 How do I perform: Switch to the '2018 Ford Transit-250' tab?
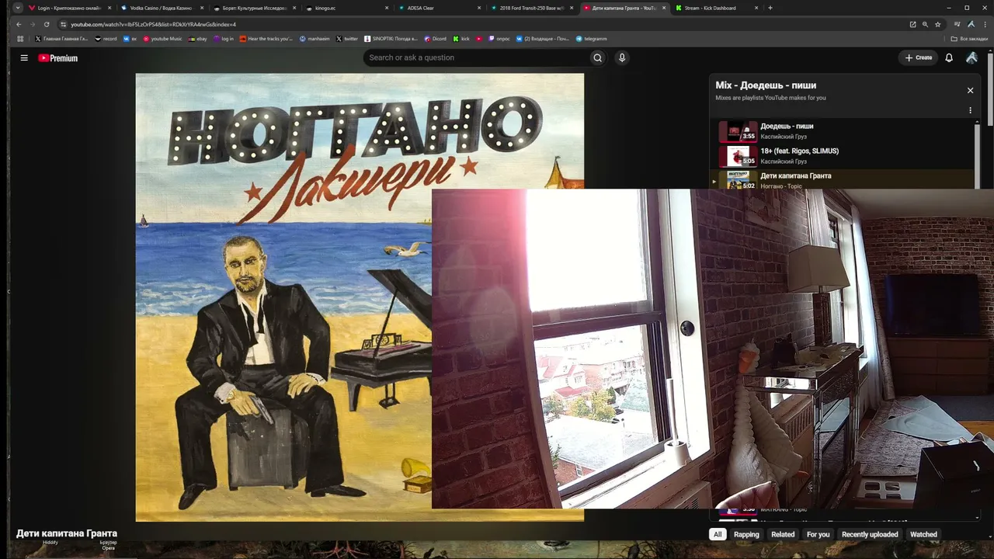(530, 8)
